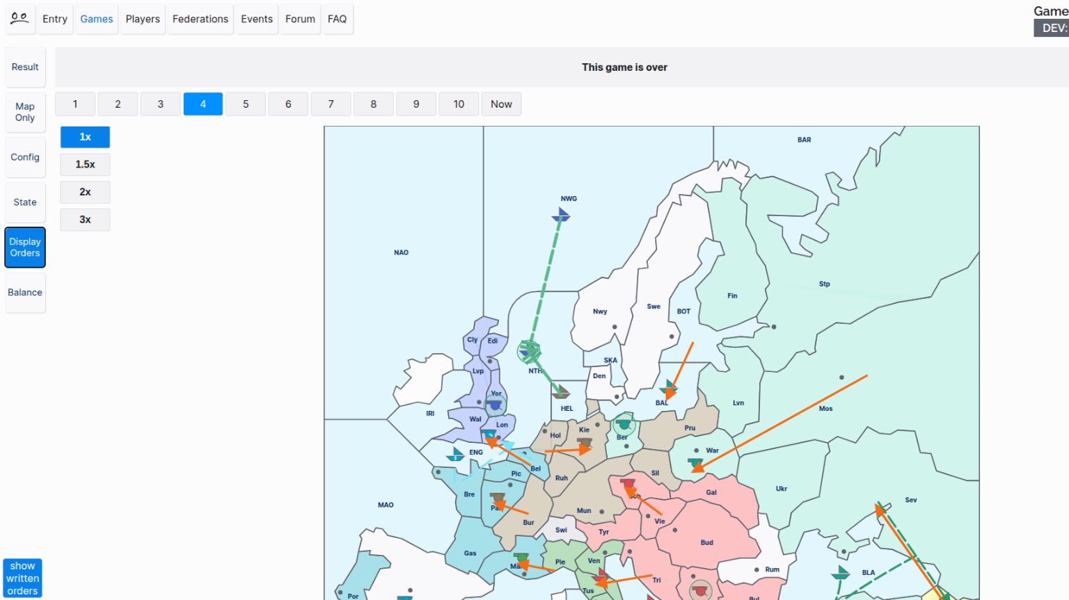
Task: Set map zoom to 1x
Action: pyautogui.click(x=85, y=137)
